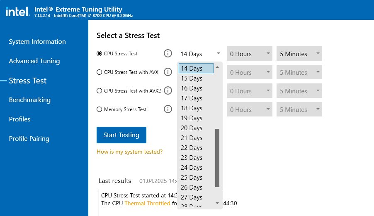This screenshot has height=216, width=374.
Task: Show info for Memory Stress Test
Action: click(168, 109)
